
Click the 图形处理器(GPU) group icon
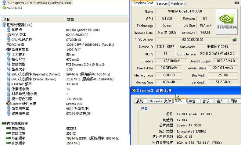point(4,25)
